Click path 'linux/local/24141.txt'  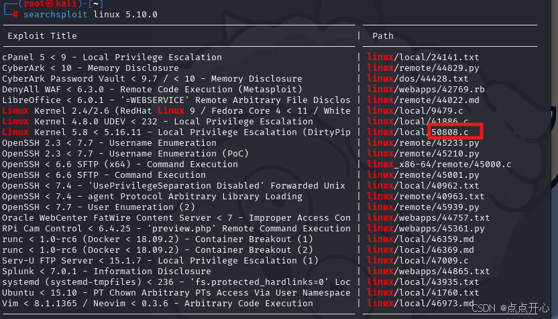[423, 57]
